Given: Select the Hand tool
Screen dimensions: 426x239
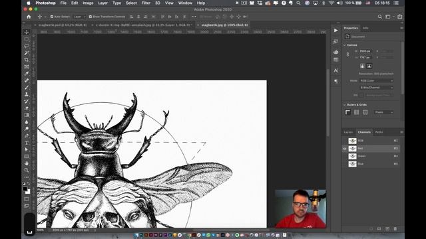Looking at the screenshot, I should coord(27,163).
